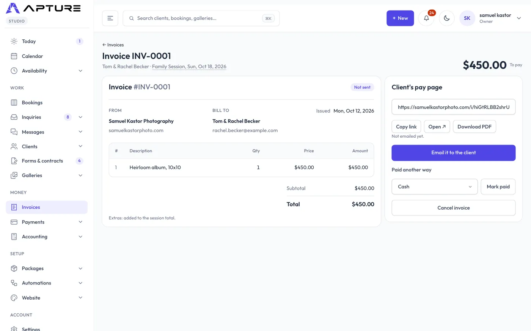Image resolution: width=531 pixels, height=331 pixels.
Task: Click the search clients, bookings, galleries field
Action: pos(201,18)
